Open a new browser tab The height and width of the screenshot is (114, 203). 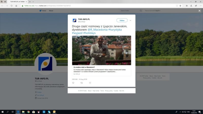click(30, 2)
